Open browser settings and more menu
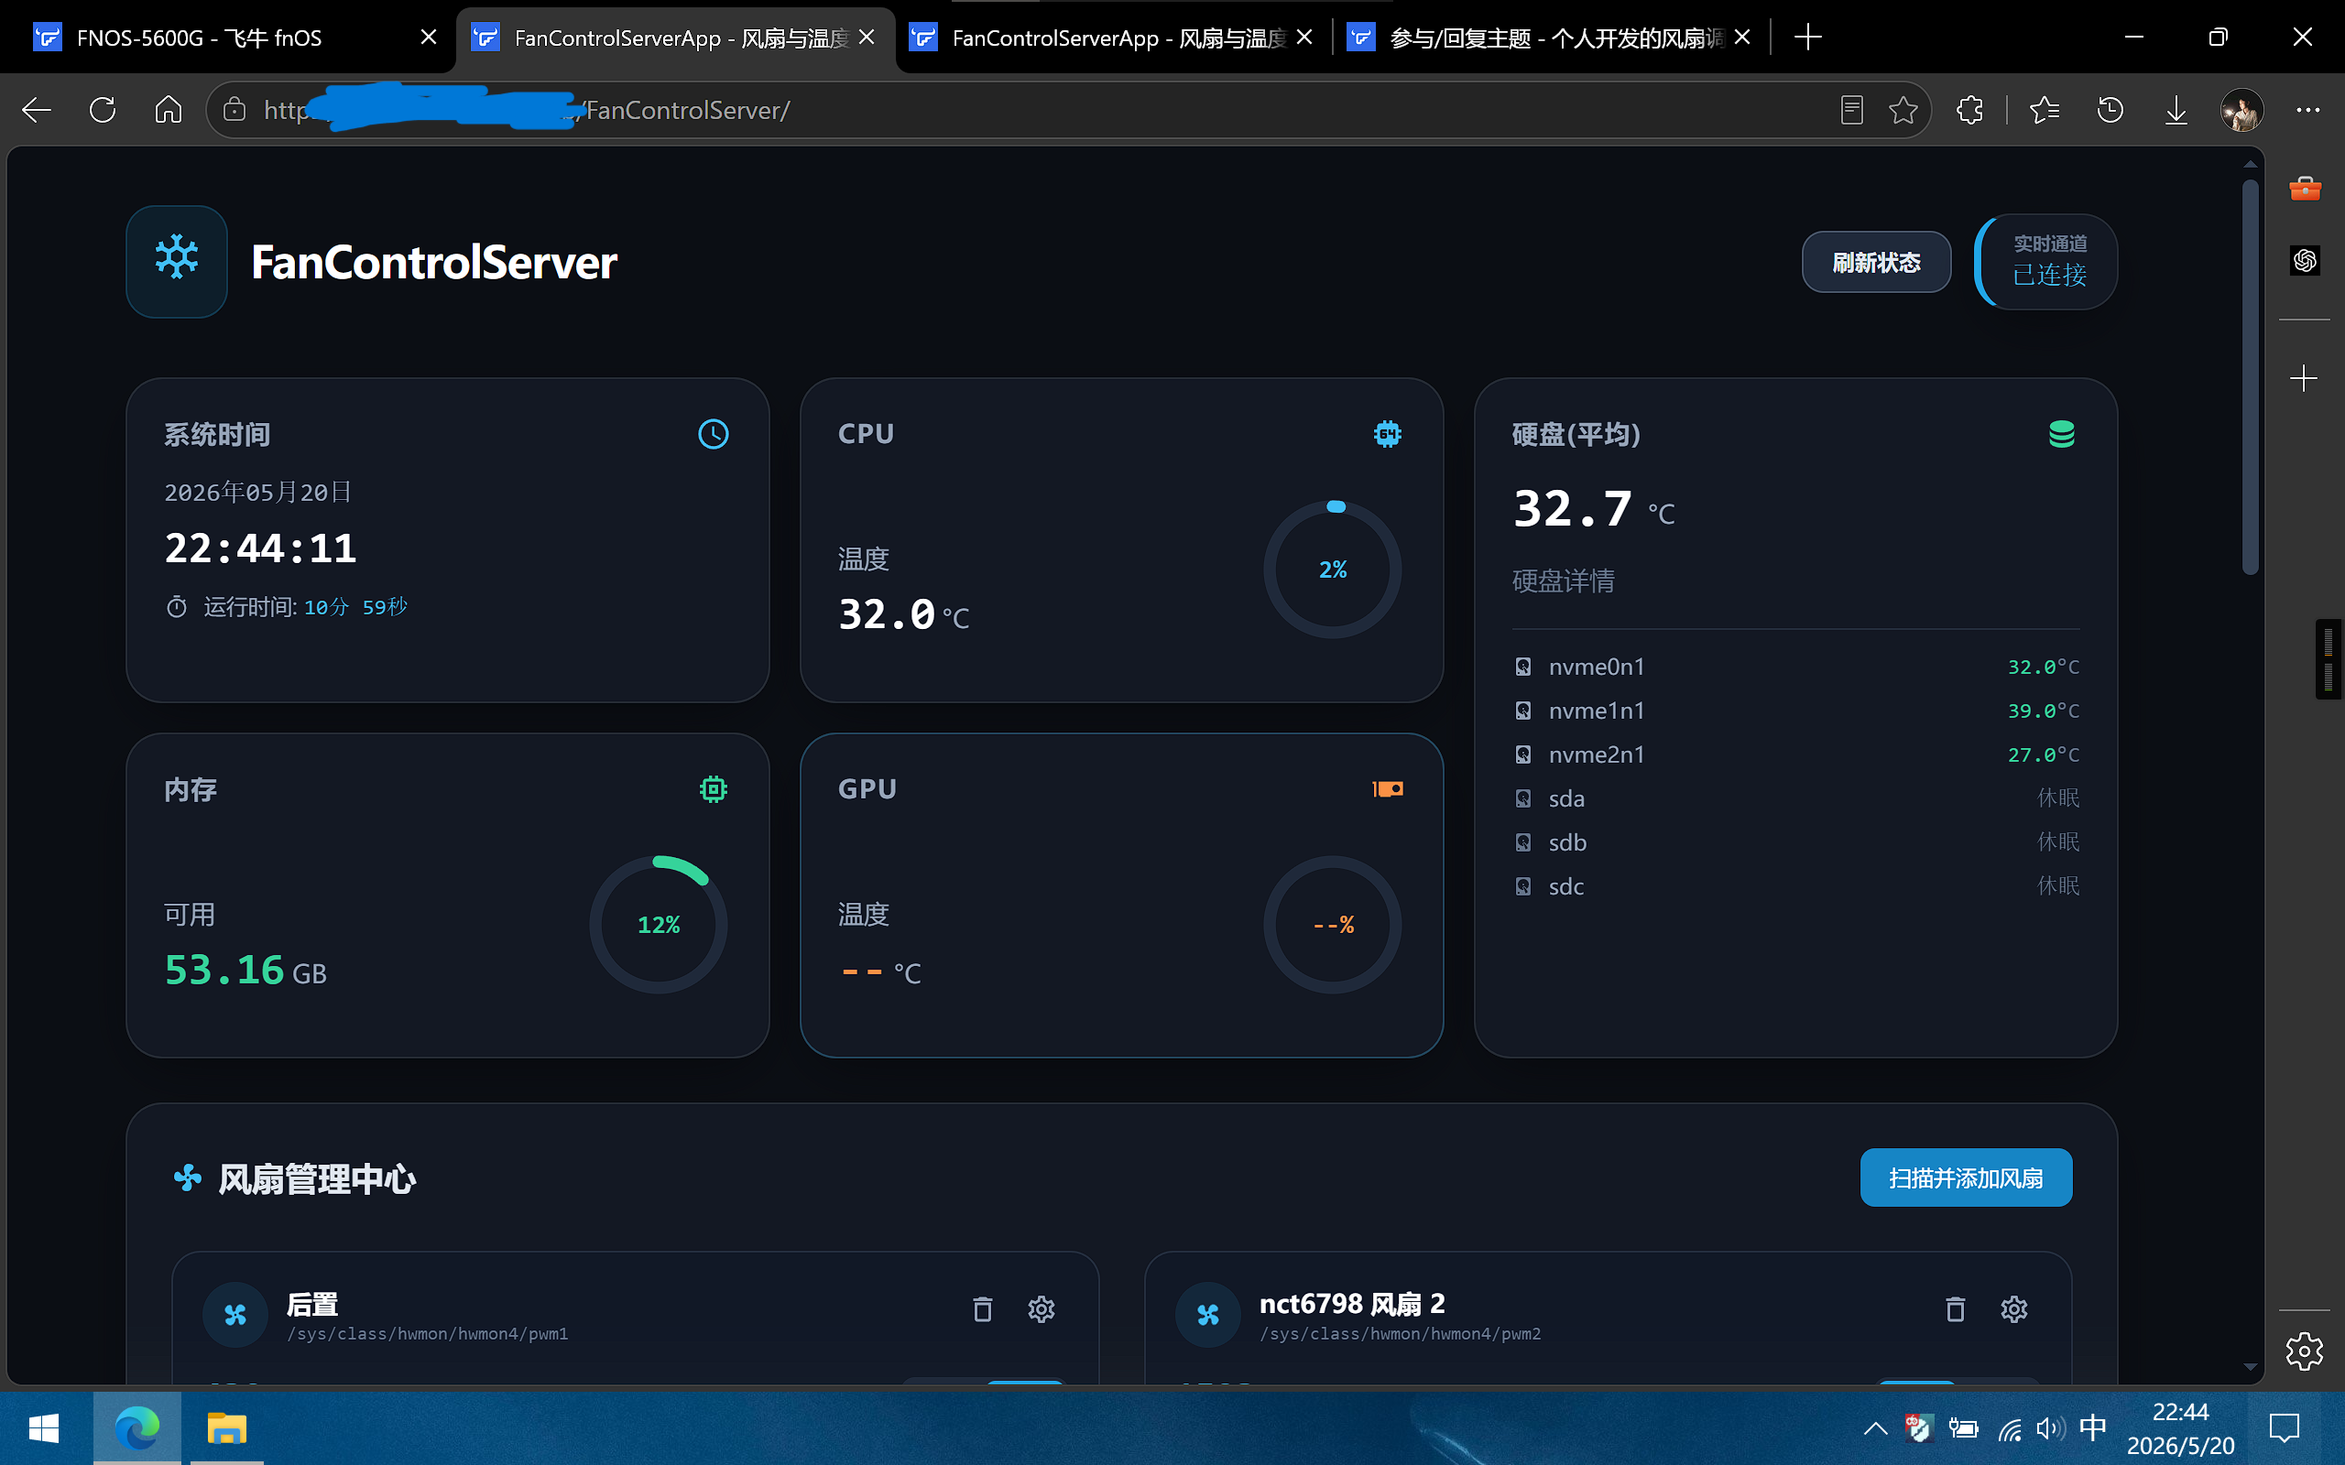The height and width of the screenshot is (1465, 2345). tap(2308, 110)
